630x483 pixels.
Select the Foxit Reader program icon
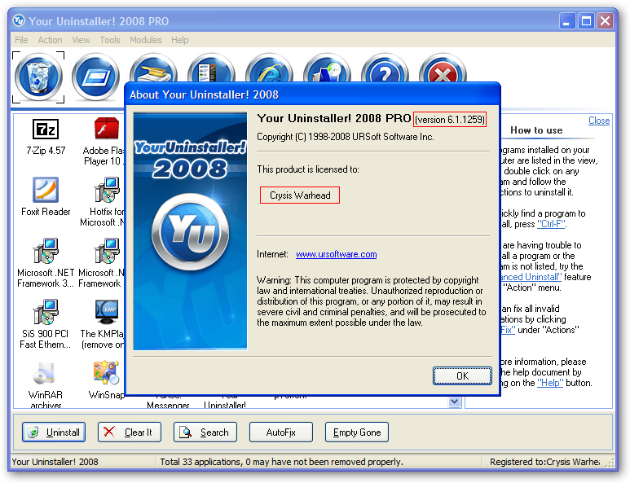(46, 190)
